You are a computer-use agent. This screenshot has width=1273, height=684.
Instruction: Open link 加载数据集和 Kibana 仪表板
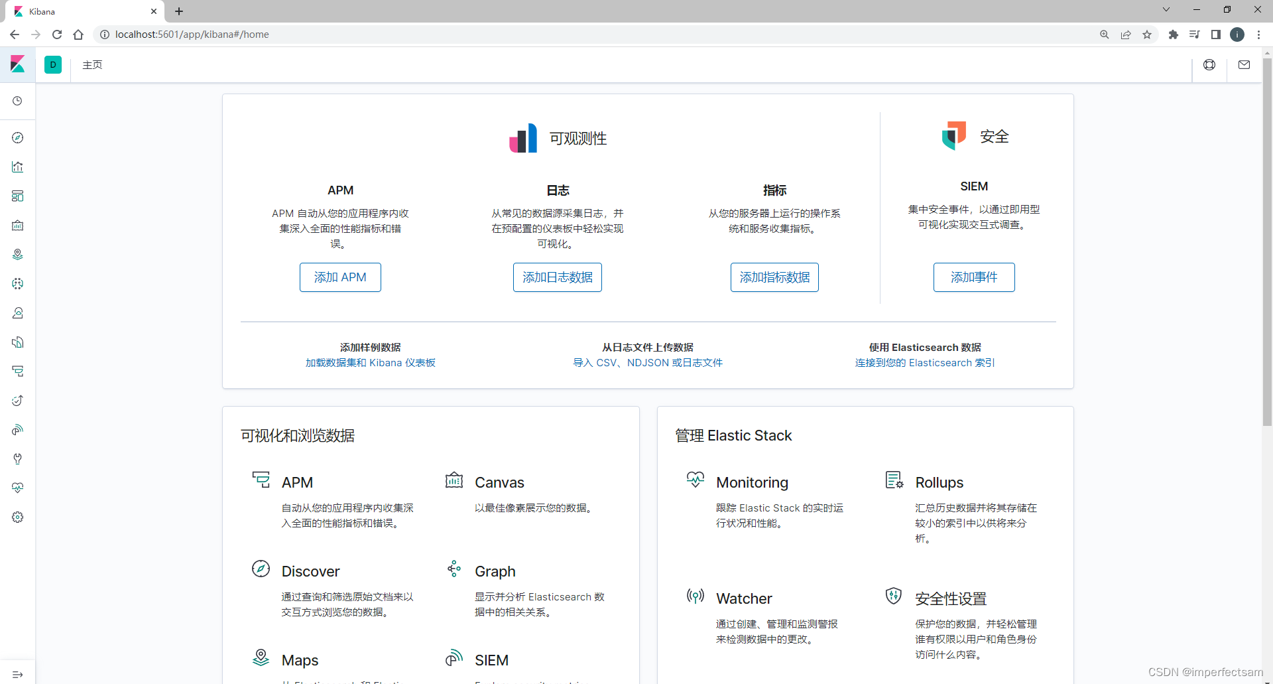371,363
